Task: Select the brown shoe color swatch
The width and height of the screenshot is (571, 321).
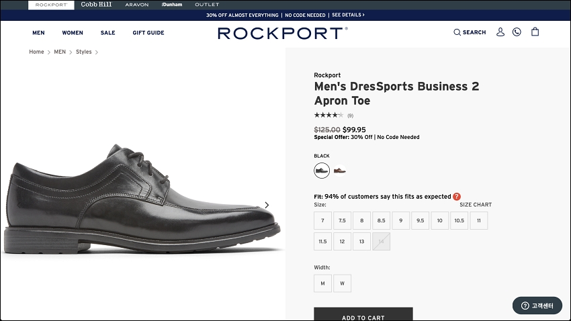Action: coord(340,171)
